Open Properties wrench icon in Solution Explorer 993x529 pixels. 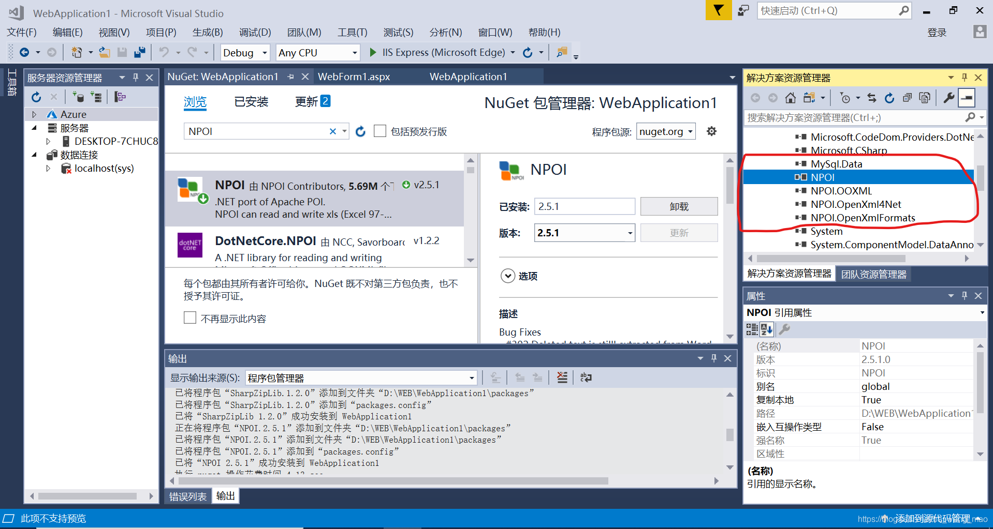[x=948, y=98]
